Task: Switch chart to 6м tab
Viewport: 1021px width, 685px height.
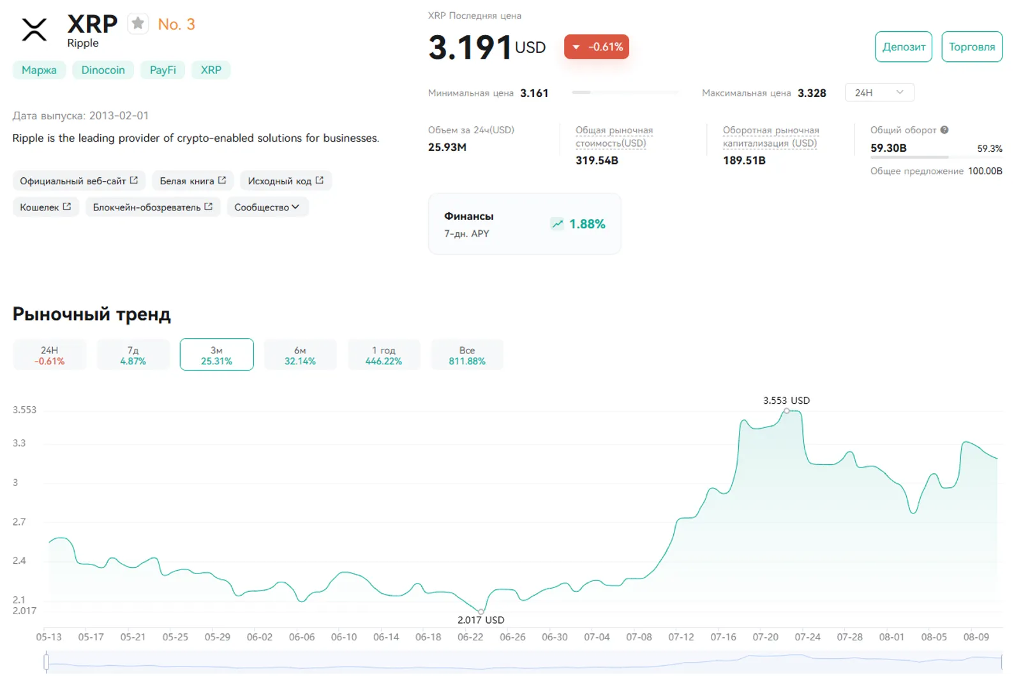Action: [300, 355]
